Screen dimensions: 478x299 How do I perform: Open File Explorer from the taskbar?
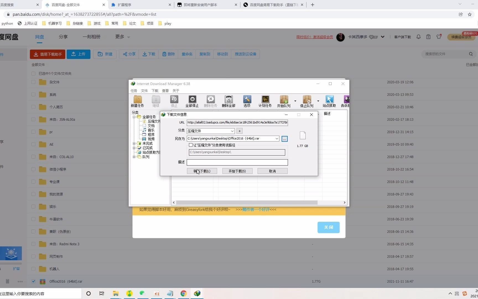(x=116, y=293)
